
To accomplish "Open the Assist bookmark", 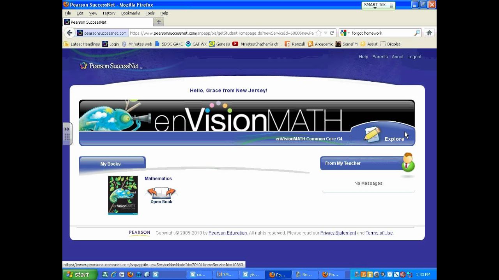I will click(369, 44).
